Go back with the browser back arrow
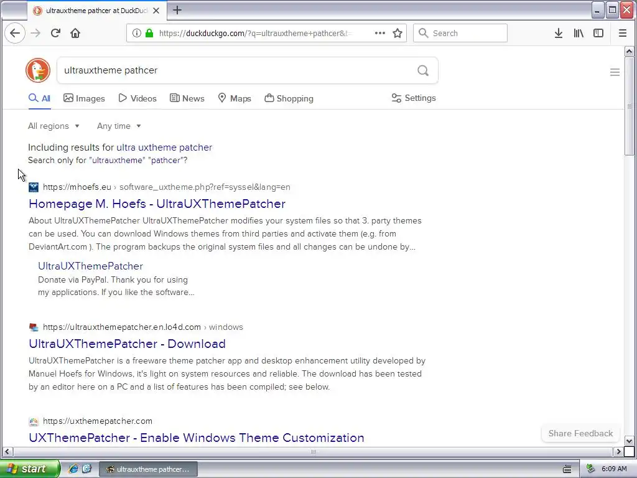Image resolution: width=637 pixels, height=478 pixels. (15, 34)
